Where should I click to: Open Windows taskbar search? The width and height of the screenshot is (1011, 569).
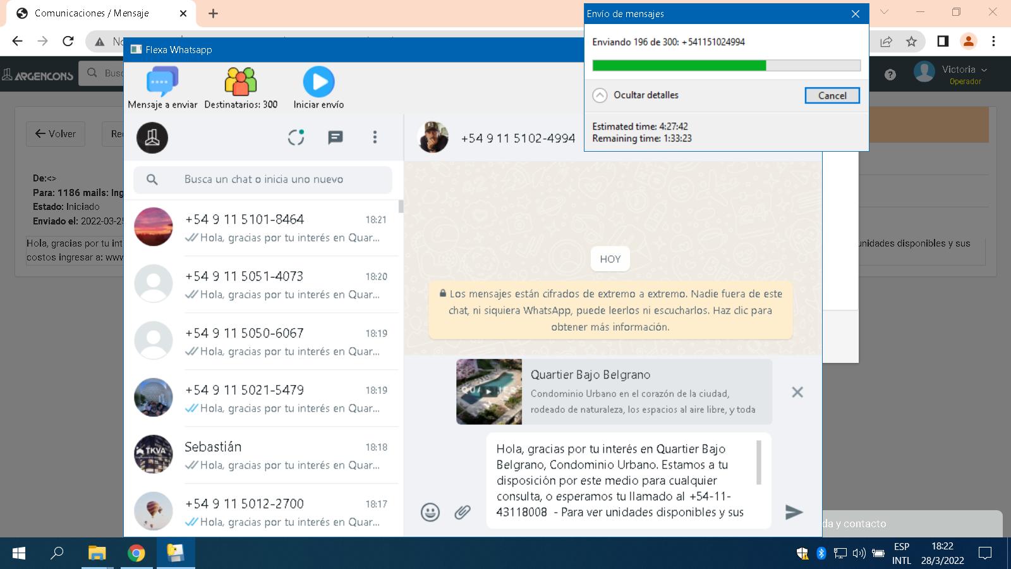coord(57,554)
